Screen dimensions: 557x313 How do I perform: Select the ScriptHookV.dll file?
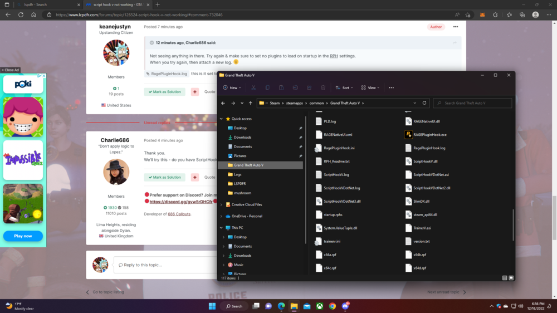point(421,162)
